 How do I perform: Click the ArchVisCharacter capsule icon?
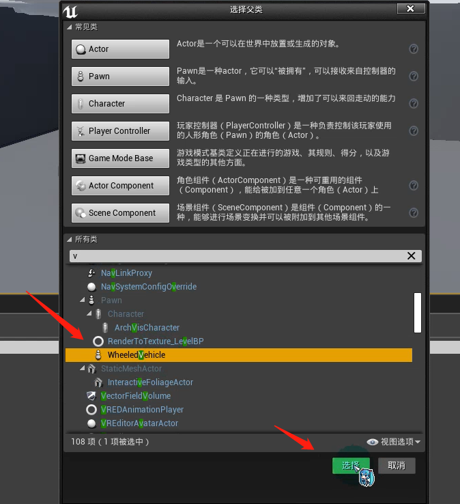[x=105, y=328]
